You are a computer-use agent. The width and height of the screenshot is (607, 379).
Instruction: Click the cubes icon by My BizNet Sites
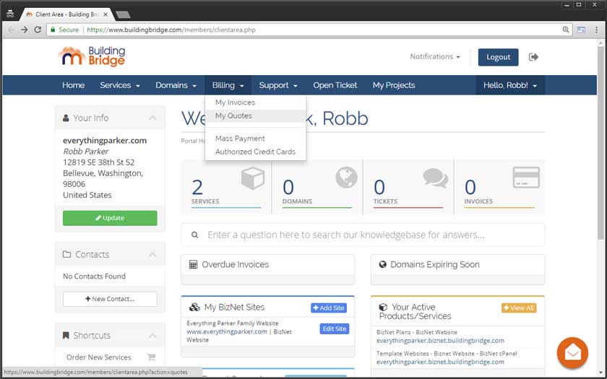194,308
